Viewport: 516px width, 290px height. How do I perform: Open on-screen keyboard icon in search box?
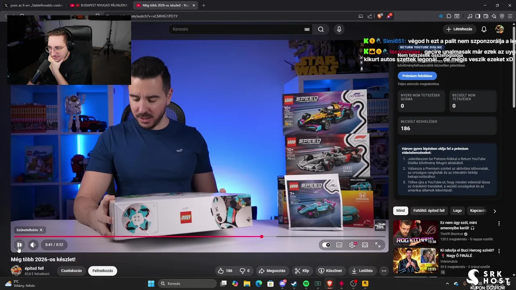[x=307, y=29]
